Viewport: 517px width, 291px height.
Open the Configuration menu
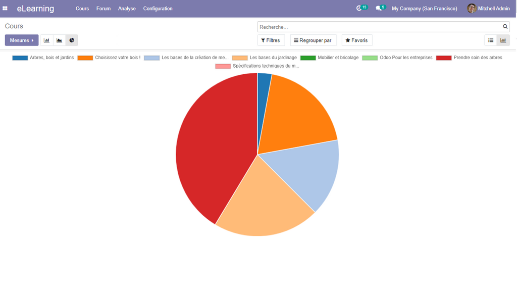coord(158,9)
